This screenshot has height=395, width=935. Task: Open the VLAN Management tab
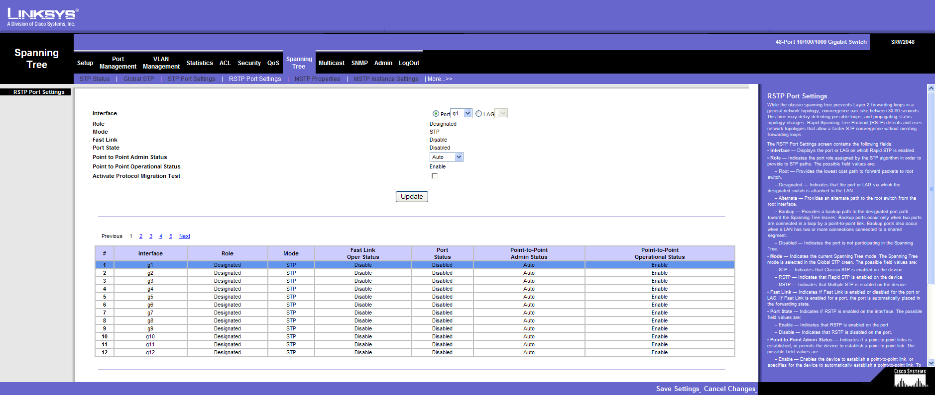161,63
